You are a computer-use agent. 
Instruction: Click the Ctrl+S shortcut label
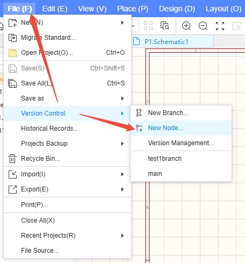click(x=116, y=83)
